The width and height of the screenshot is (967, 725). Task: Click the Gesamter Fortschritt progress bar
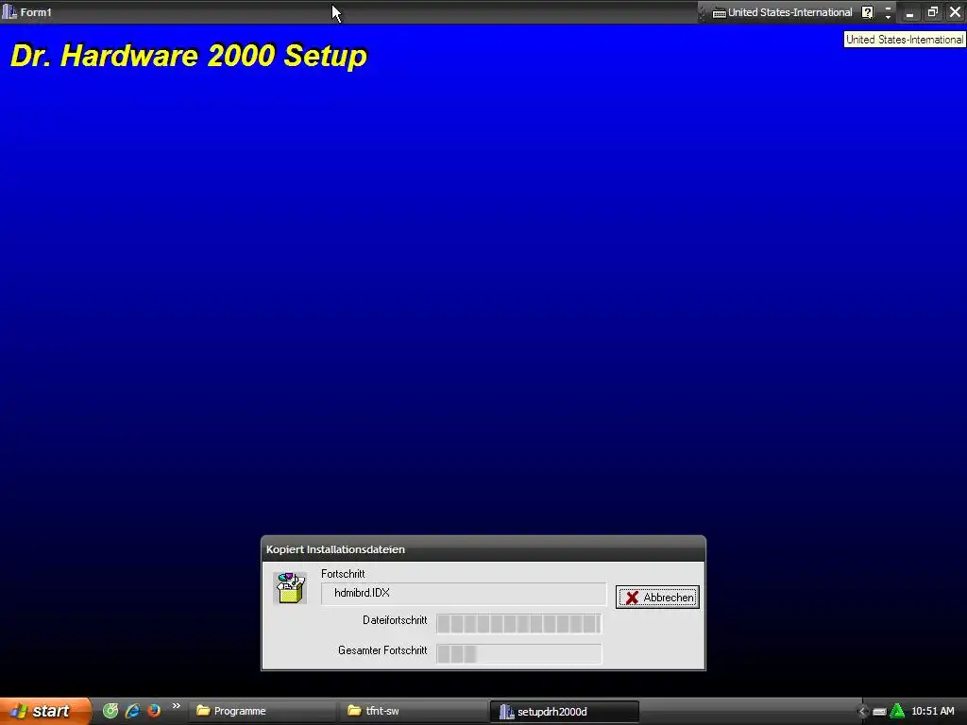518,653
